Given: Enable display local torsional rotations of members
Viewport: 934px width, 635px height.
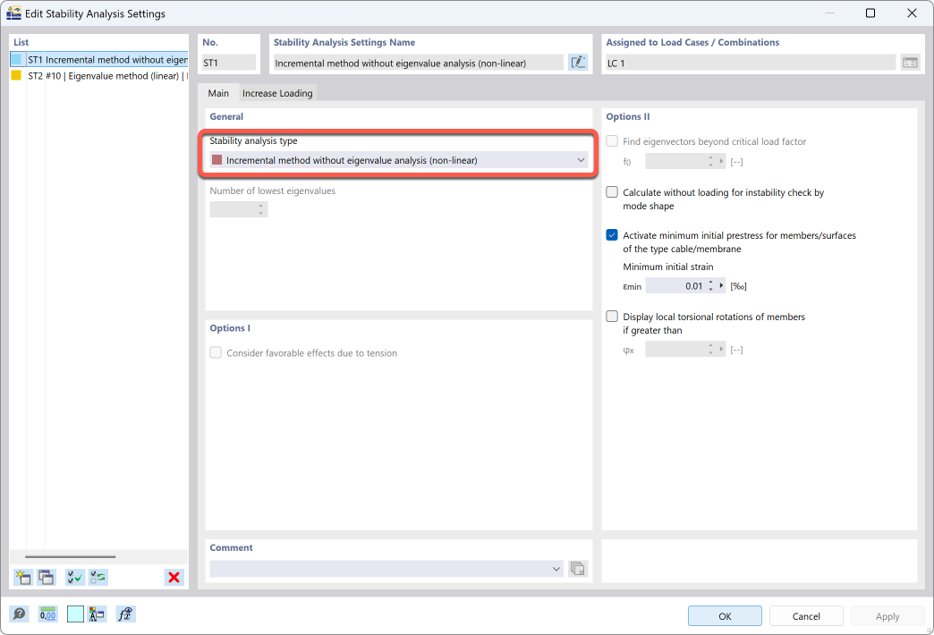Looking at the screenshot, I should [x=612, y=317].
